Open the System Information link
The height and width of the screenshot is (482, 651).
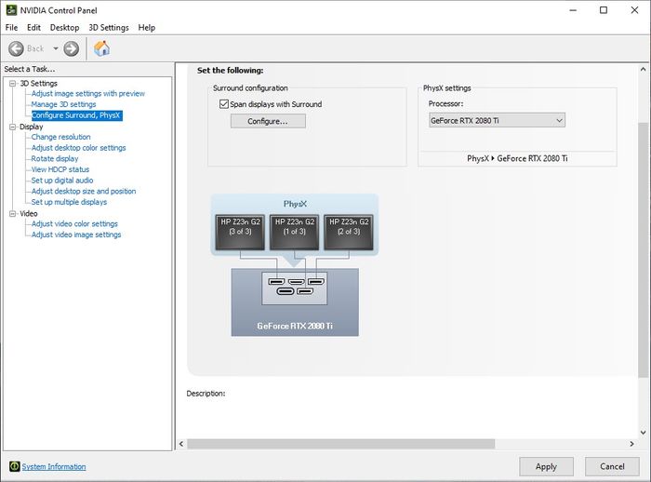coord(54,466)
